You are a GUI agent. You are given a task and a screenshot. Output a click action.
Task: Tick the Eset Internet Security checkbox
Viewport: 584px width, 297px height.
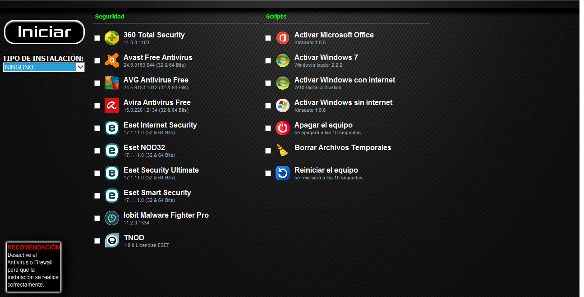(x=97, y=128)
